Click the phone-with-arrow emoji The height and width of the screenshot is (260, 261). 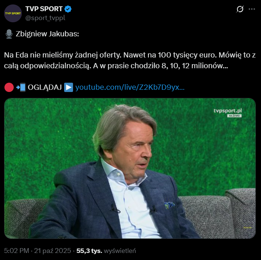[21, 88]
